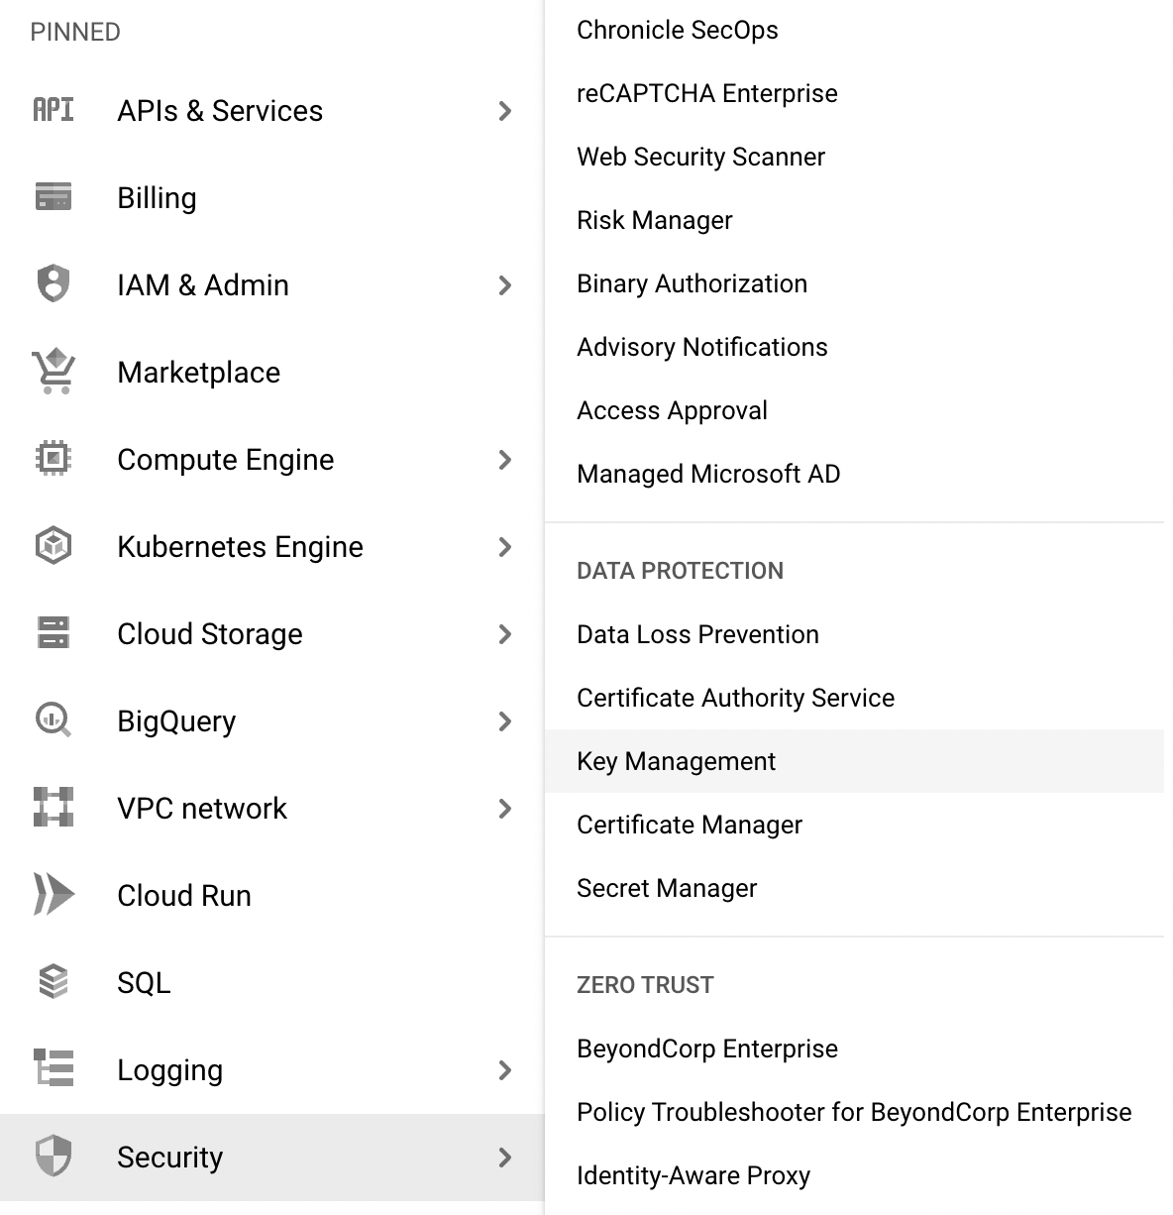This screenshot has width=1173, height=1215.
Task: Open SQL label
Action: point(144,983)
